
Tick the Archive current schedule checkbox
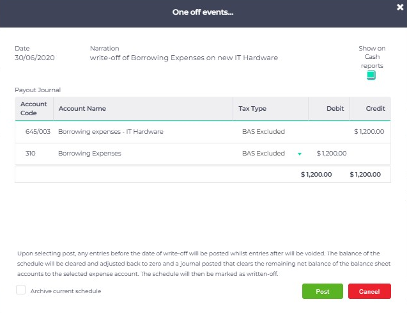tap(20, 289)
